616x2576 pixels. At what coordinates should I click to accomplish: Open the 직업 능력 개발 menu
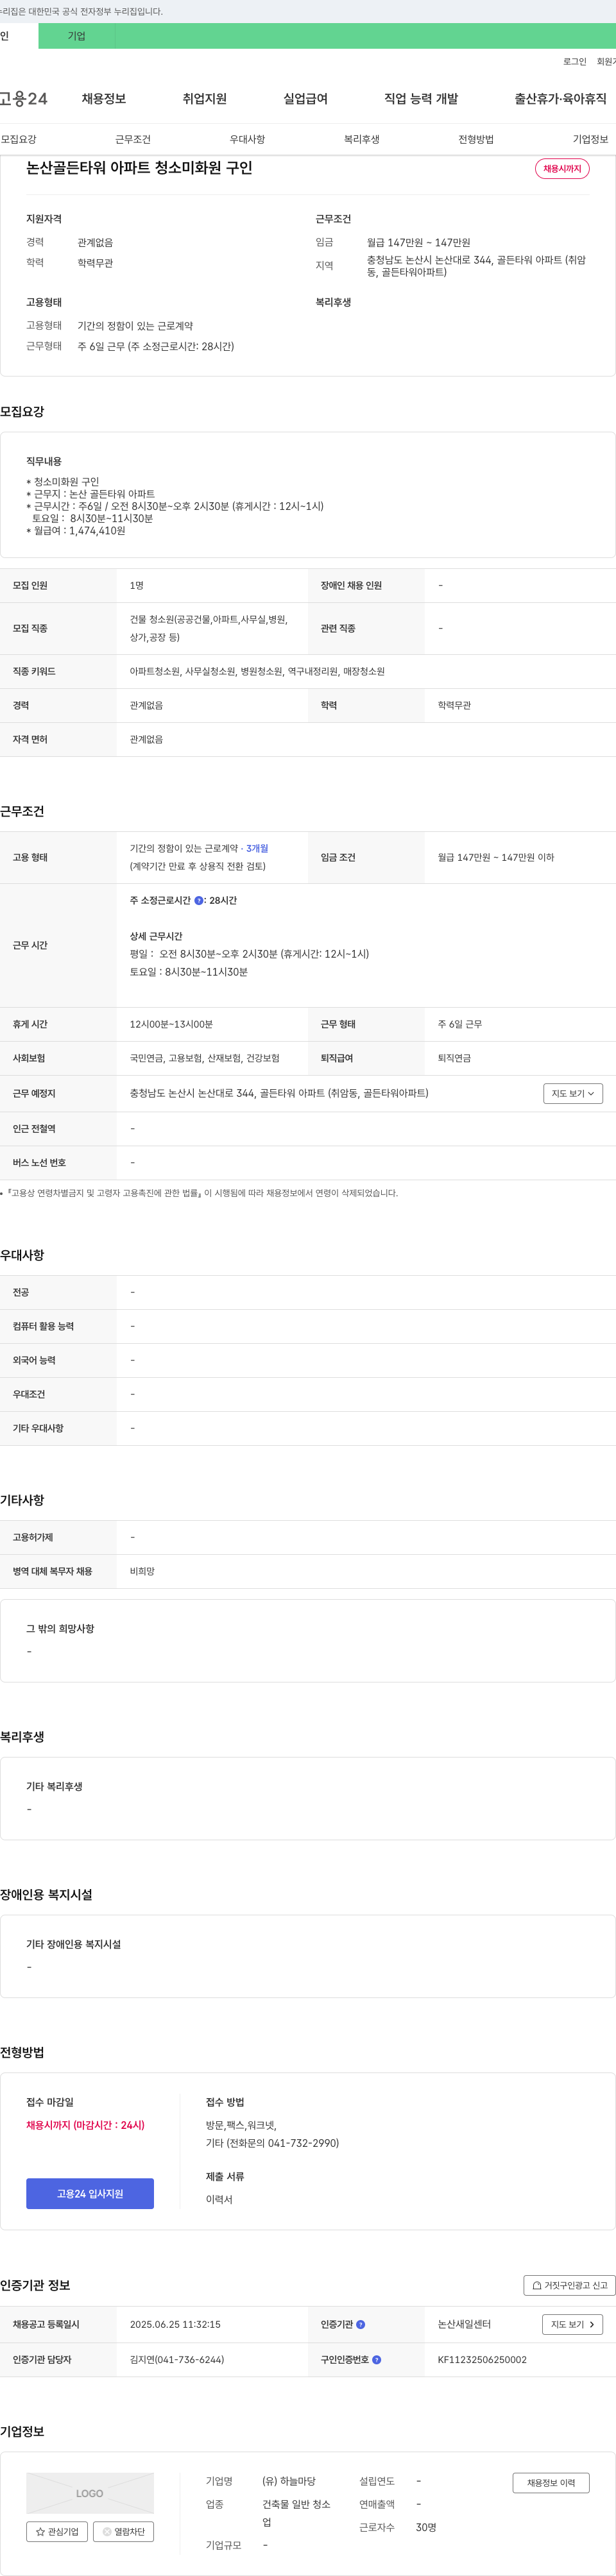421,99
